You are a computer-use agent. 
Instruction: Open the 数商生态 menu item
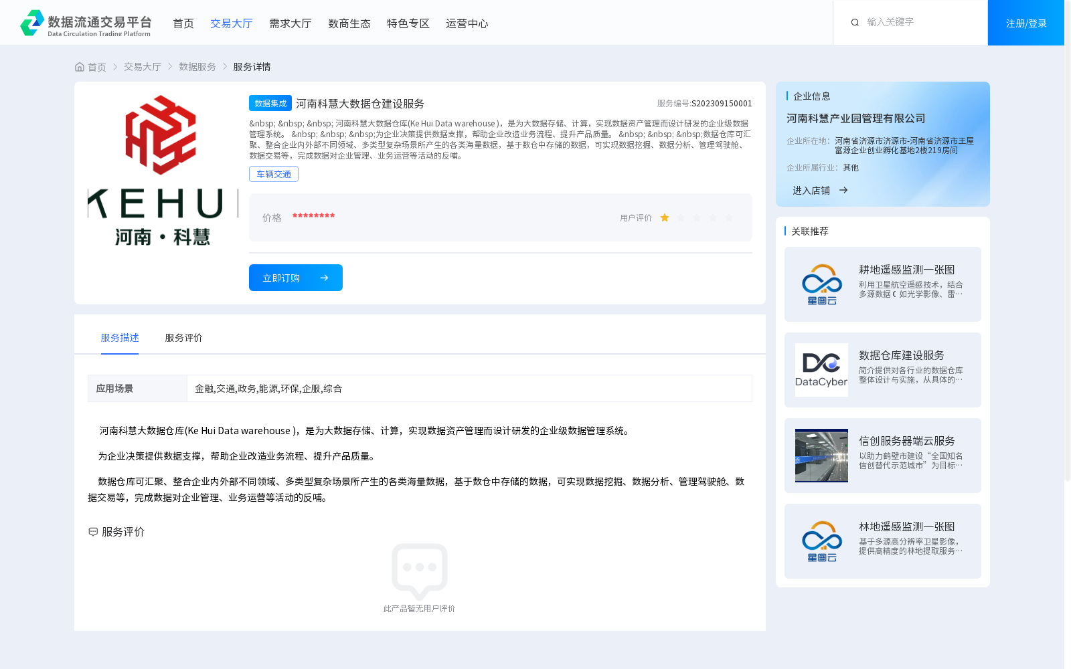pyautogui.click(x=349, y=23)
